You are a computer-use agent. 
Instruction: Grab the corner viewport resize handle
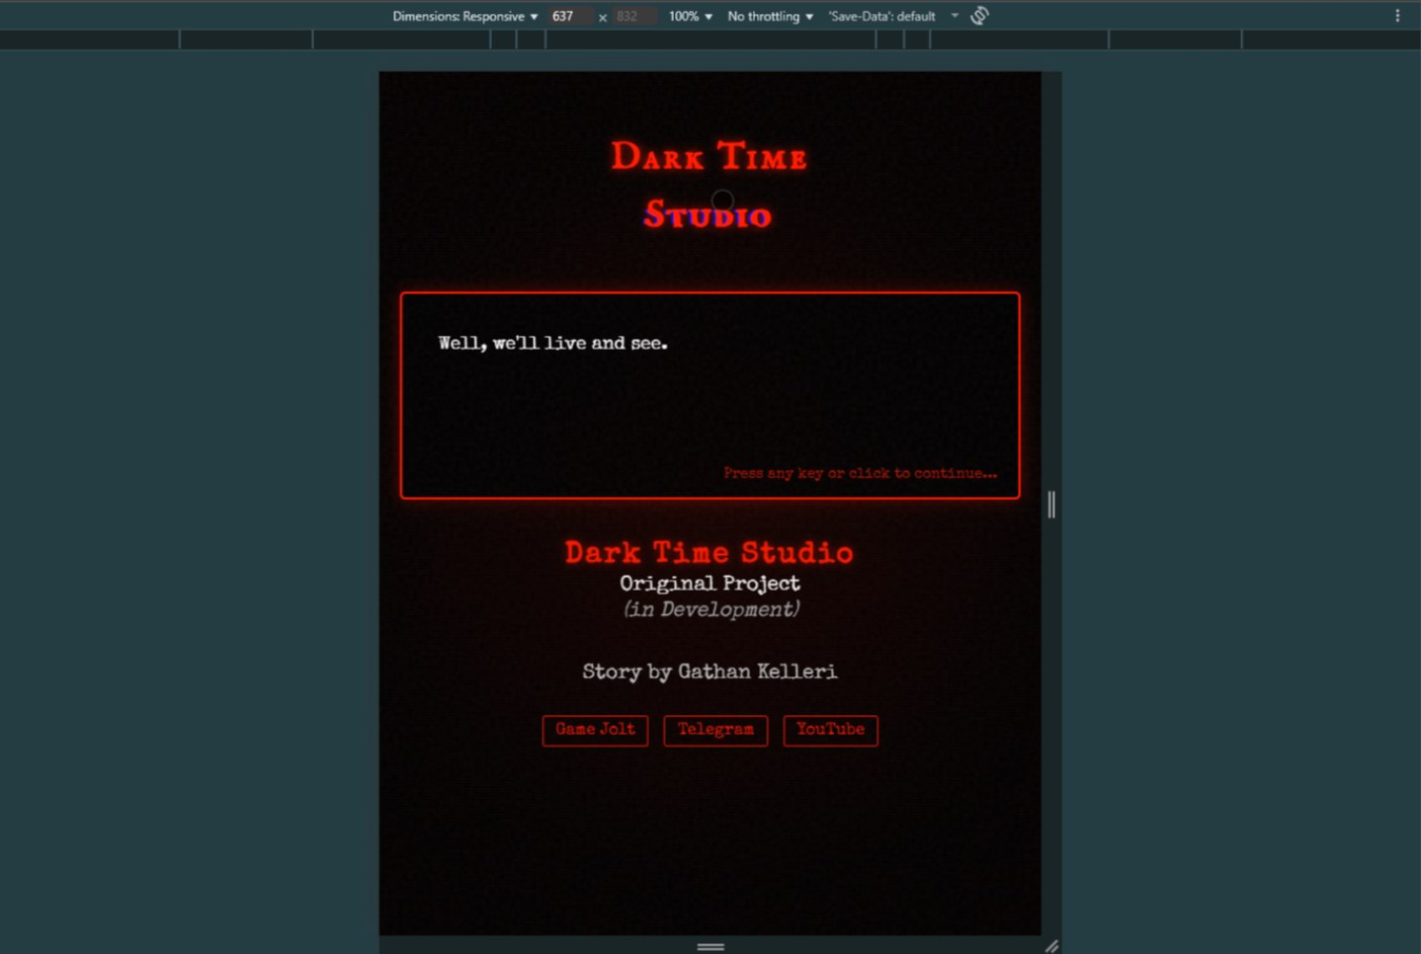[x=1051, y=946]
